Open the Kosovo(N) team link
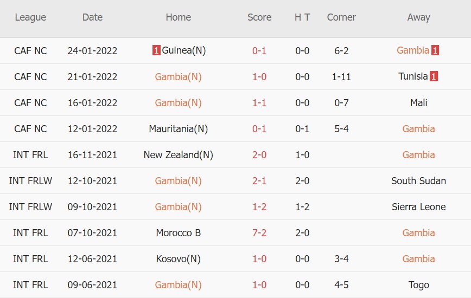 [x=178, y=259]
